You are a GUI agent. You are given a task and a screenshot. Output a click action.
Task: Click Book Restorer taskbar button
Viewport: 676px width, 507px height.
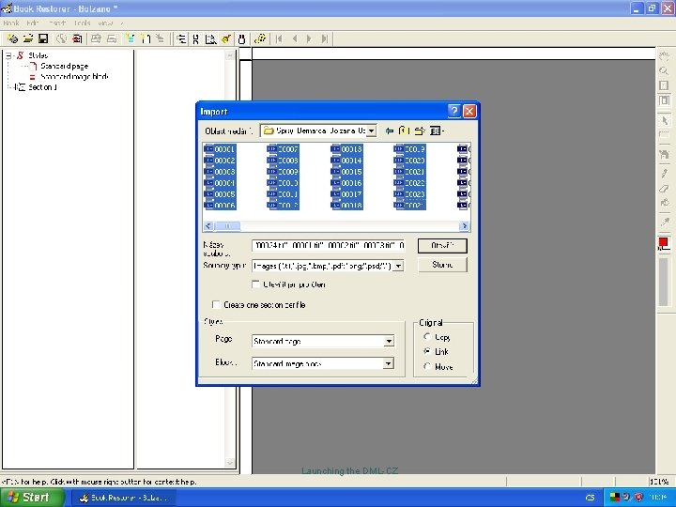pyautogui.click(x=123, y=498)
